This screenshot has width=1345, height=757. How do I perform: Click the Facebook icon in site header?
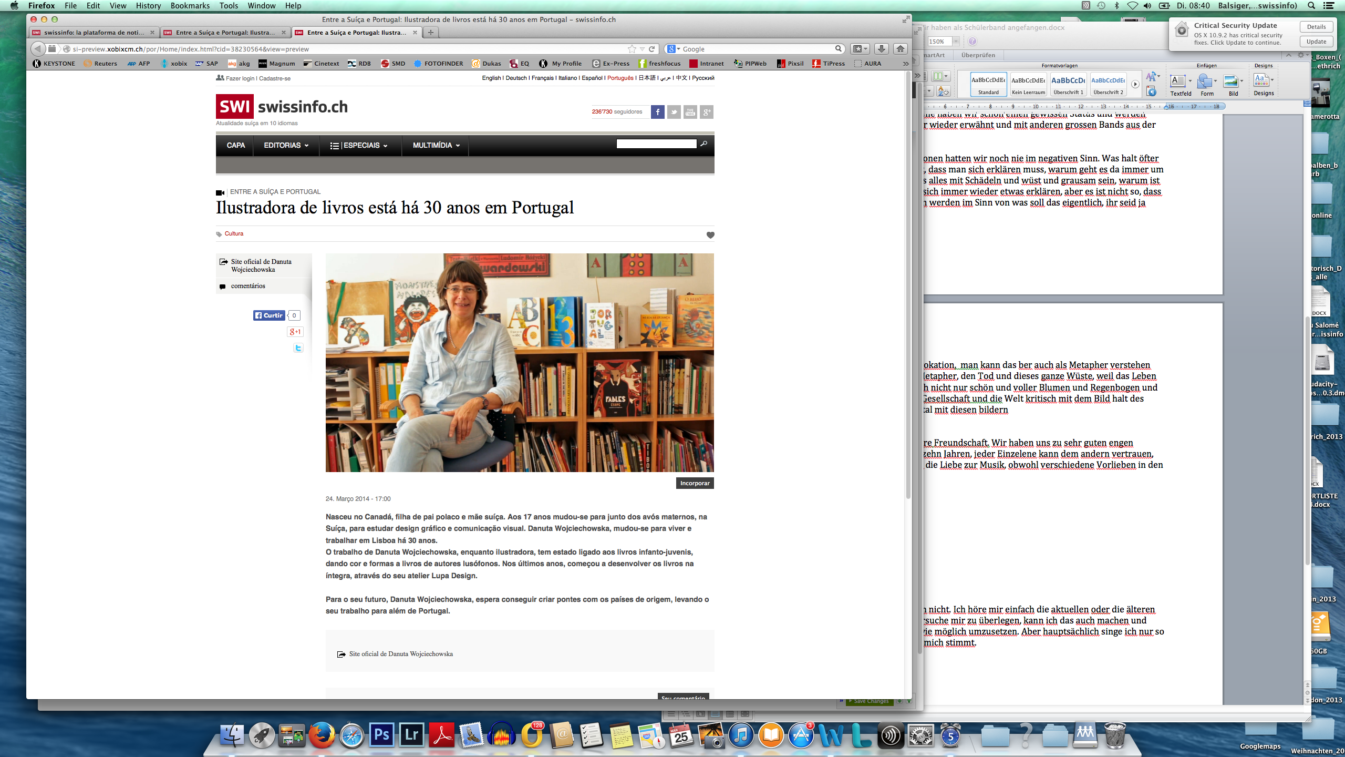coord(657,112)
